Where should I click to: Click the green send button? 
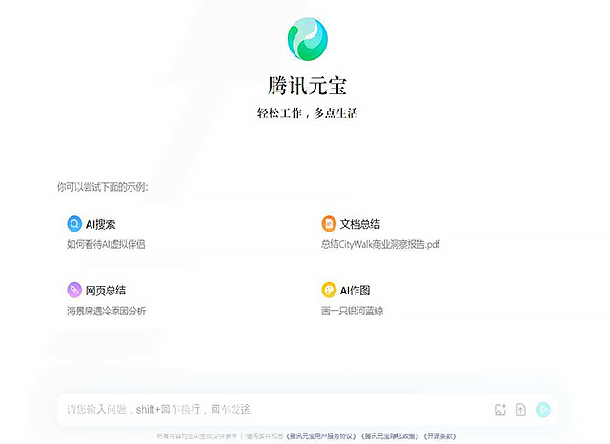point(543,410)
